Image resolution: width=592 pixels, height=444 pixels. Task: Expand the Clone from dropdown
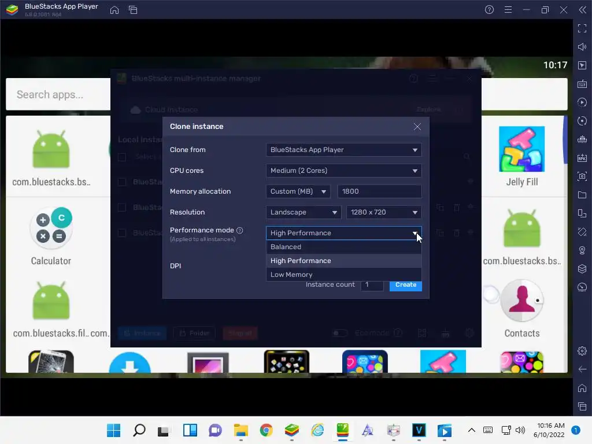click(343, 150)
